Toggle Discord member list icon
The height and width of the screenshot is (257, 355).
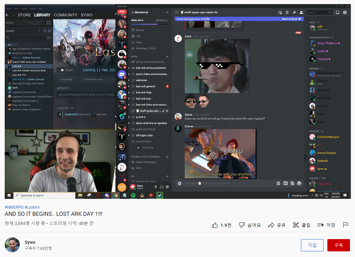[301, 13]
